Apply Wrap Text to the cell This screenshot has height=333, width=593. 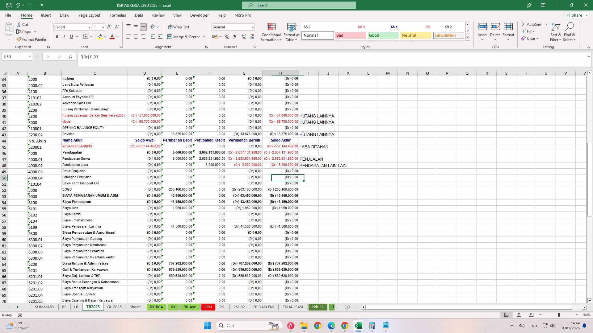point(179,27)
